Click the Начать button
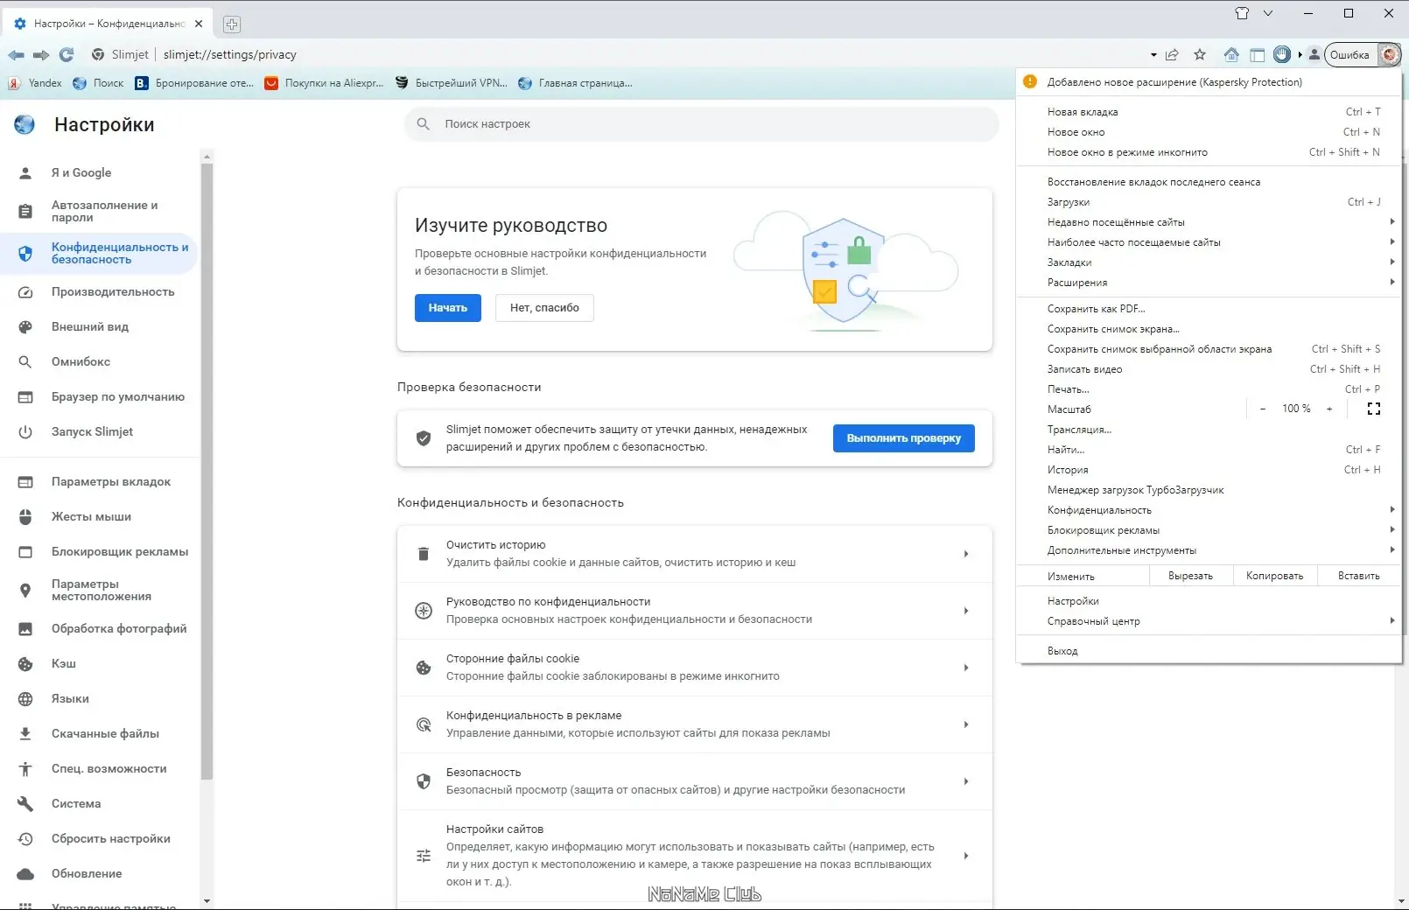The width and height of the screenshot is (1409, 910). tap(447, 307)
